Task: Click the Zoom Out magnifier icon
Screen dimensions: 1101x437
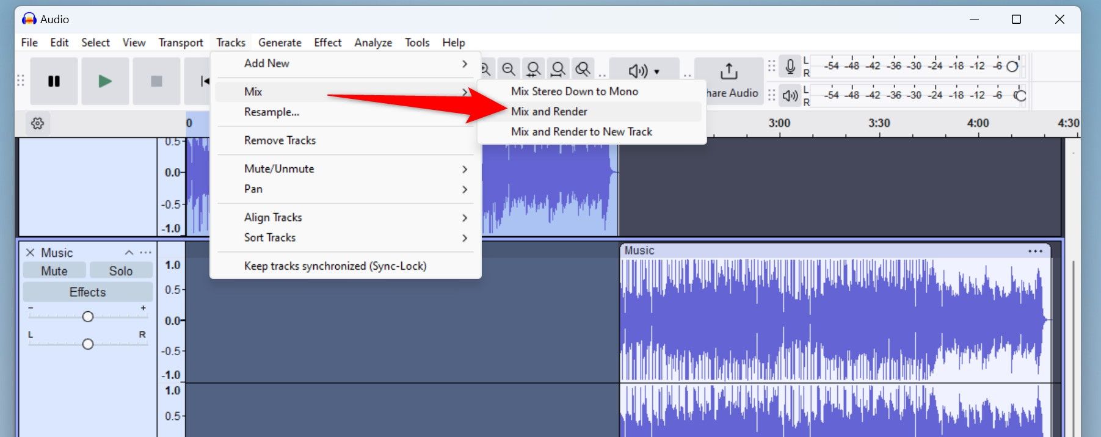Action: pyautogui.click(x=508, y=69)
